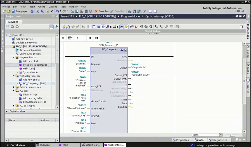This screenshot has width=251, height=147.
Task: Expand the System blocks folder
Action: 17,72
